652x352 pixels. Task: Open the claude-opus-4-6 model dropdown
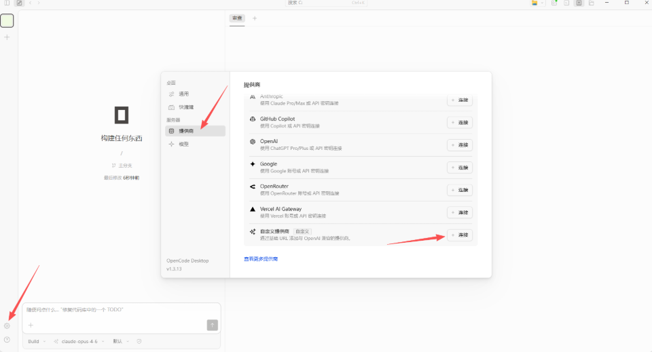(79, 341)
